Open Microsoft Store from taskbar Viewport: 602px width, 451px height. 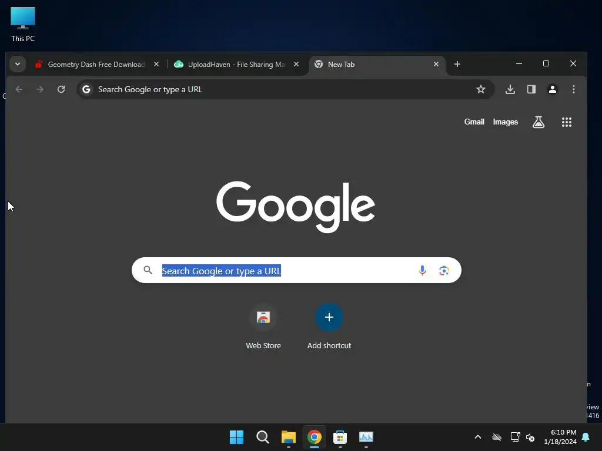tap(340, 437)
